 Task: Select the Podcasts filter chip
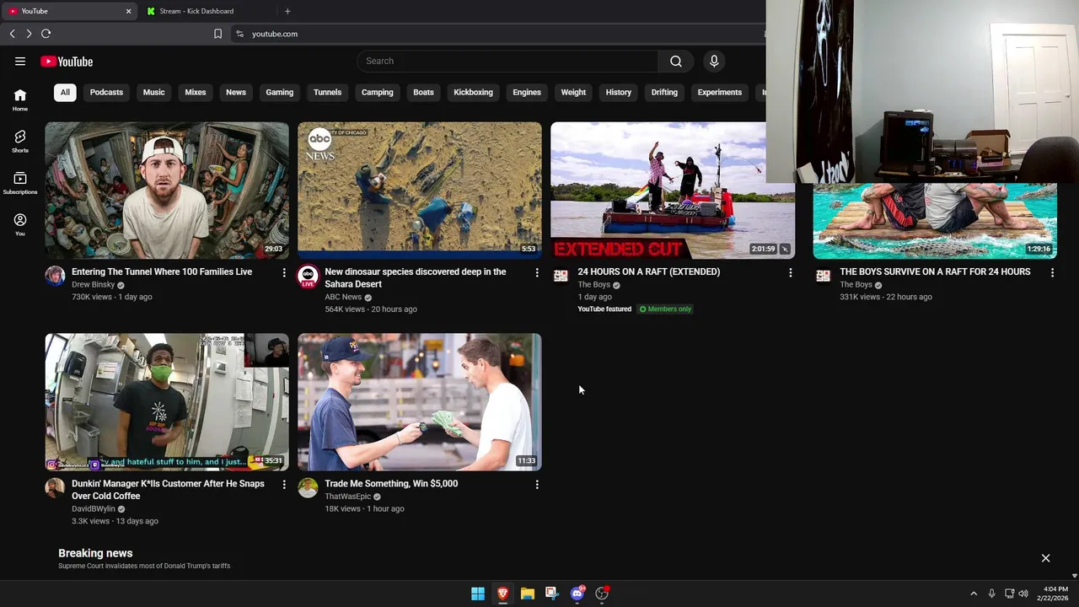pos(106,92)
